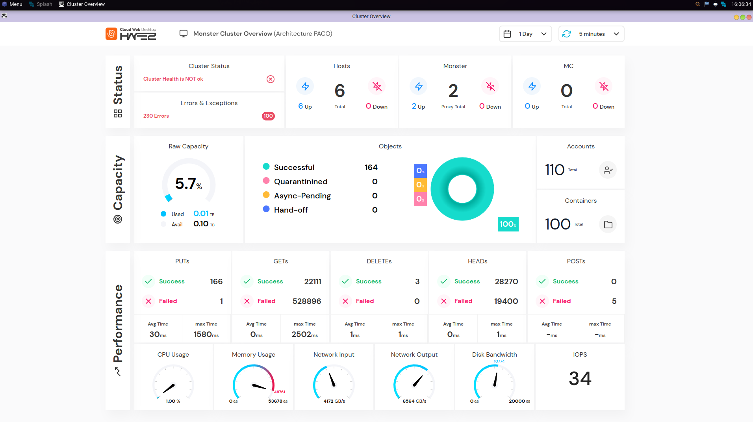
Task: Open the Menu in the top bar
Action: pos(12,4)
